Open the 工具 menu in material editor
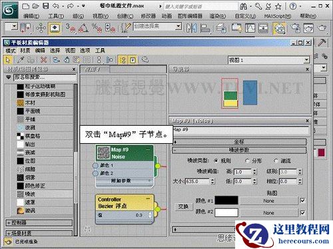The image size is (333, 249). pyautogui.click(x=100, y=51)
